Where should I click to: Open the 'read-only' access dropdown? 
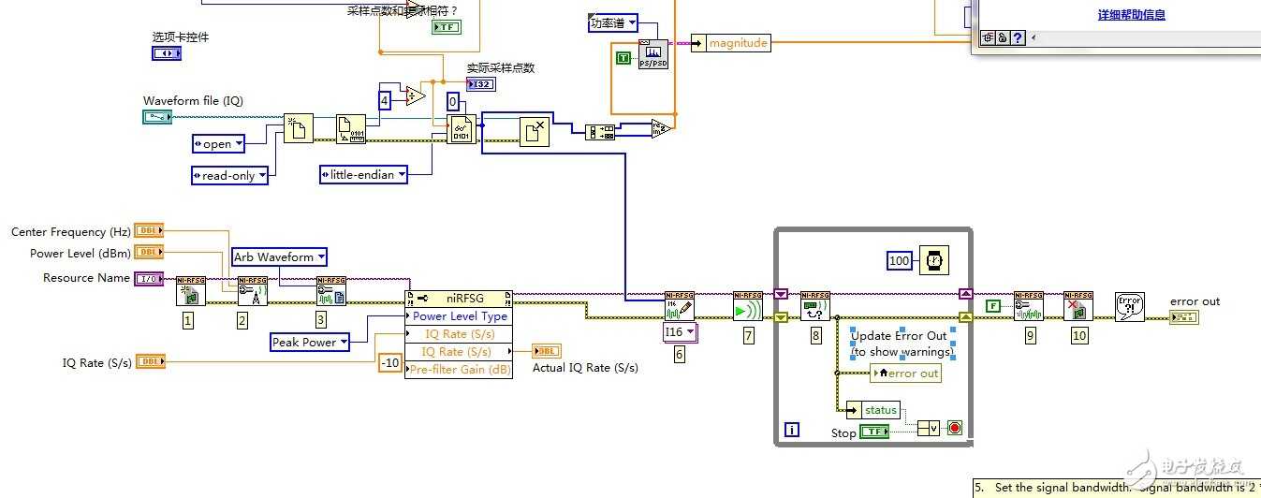point(229,175)
